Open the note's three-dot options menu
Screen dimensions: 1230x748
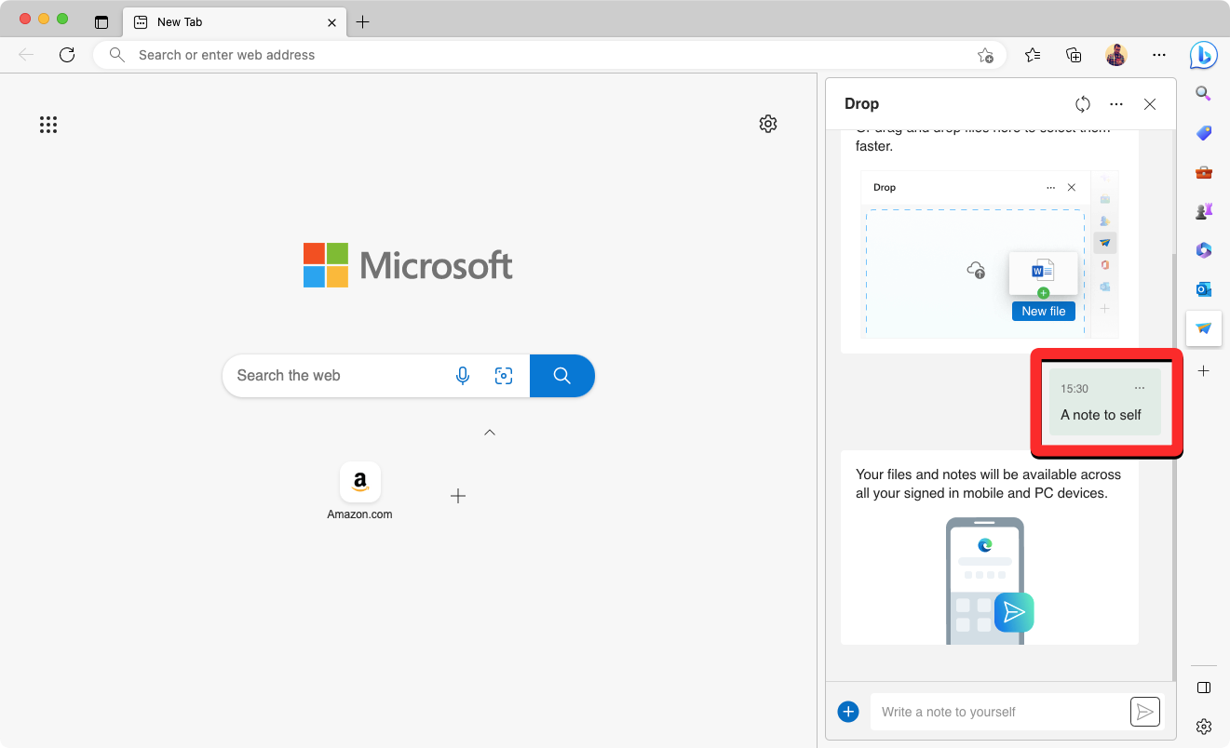[1140, 388]
